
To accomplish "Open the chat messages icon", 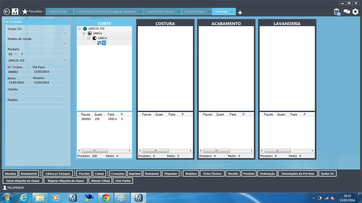I will pyautogui.click(x=346, y=12).
